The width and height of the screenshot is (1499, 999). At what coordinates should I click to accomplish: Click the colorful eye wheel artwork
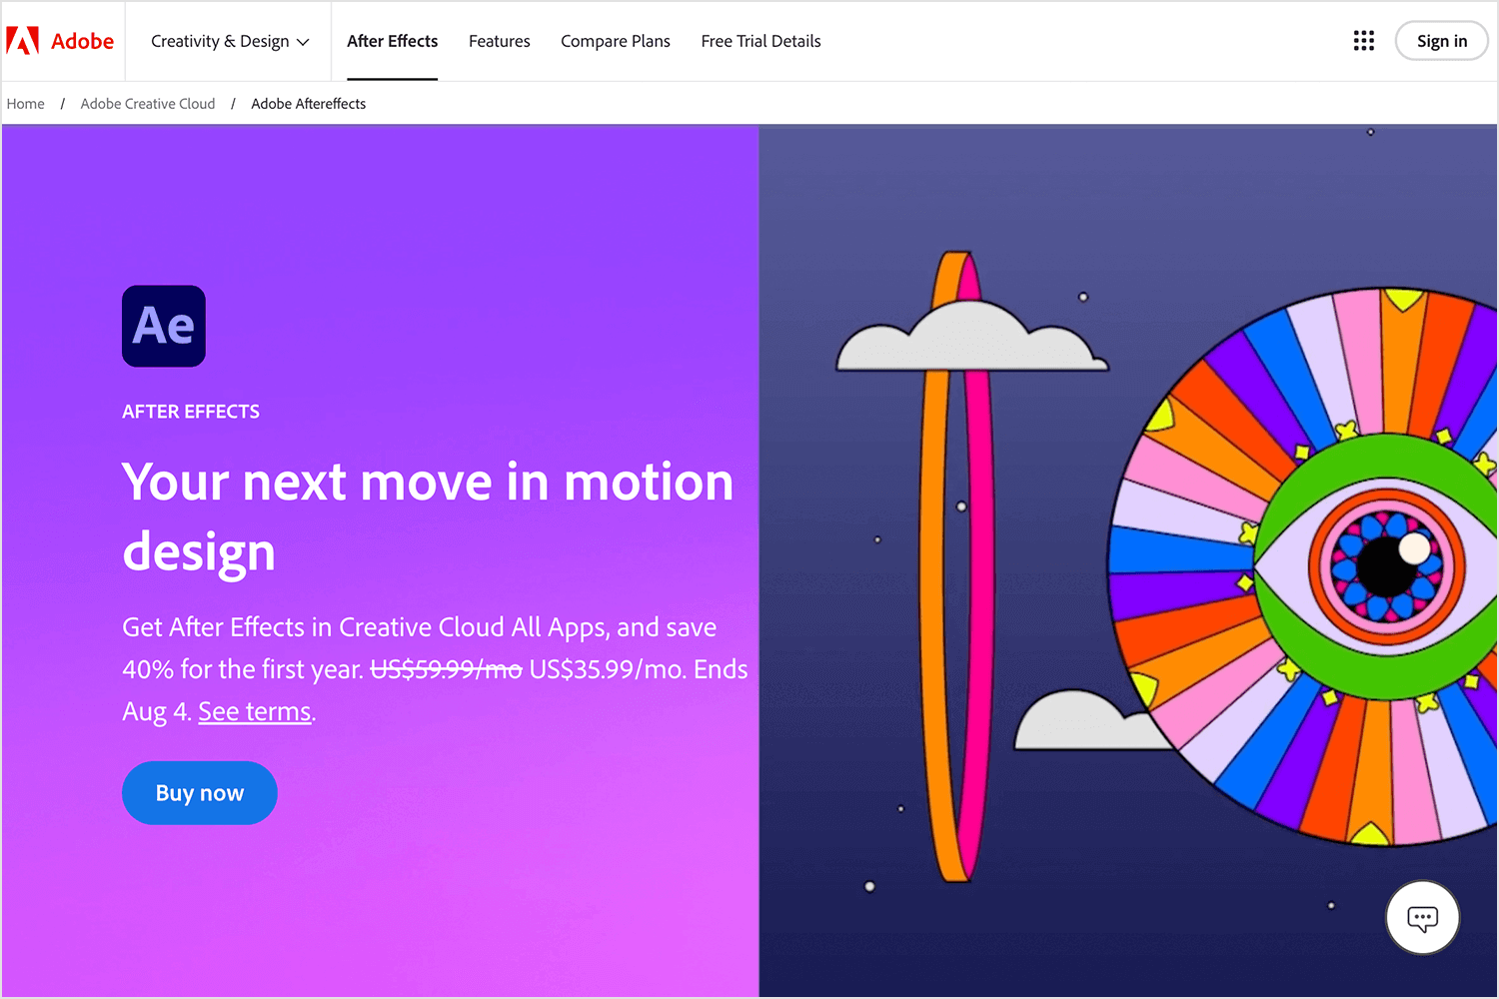[1303, 566]
